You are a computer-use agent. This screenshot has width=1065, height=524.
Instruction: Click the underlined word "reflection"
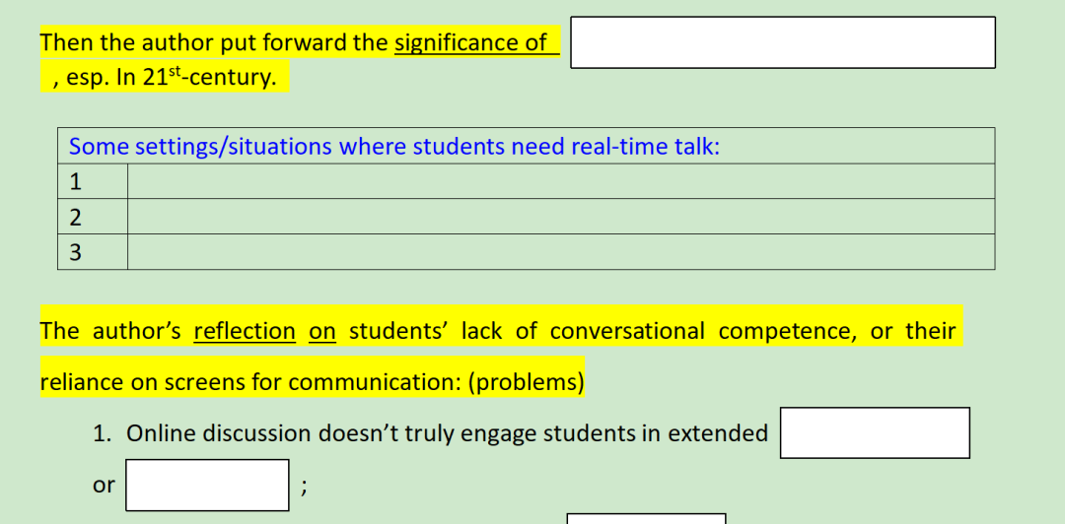(245, 331)
